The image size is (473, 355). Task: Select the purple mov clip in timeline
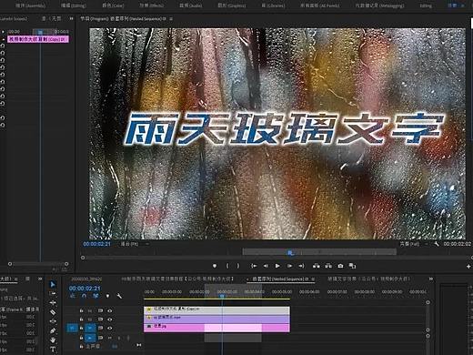point(216,319)
